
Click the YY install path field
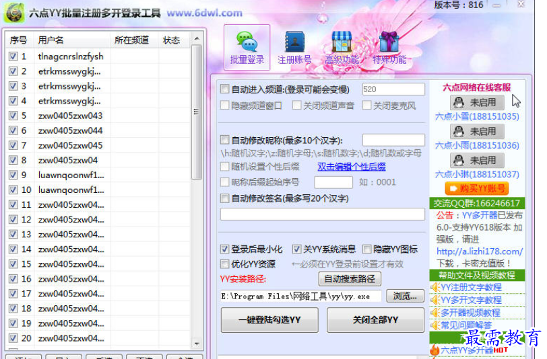300,296
